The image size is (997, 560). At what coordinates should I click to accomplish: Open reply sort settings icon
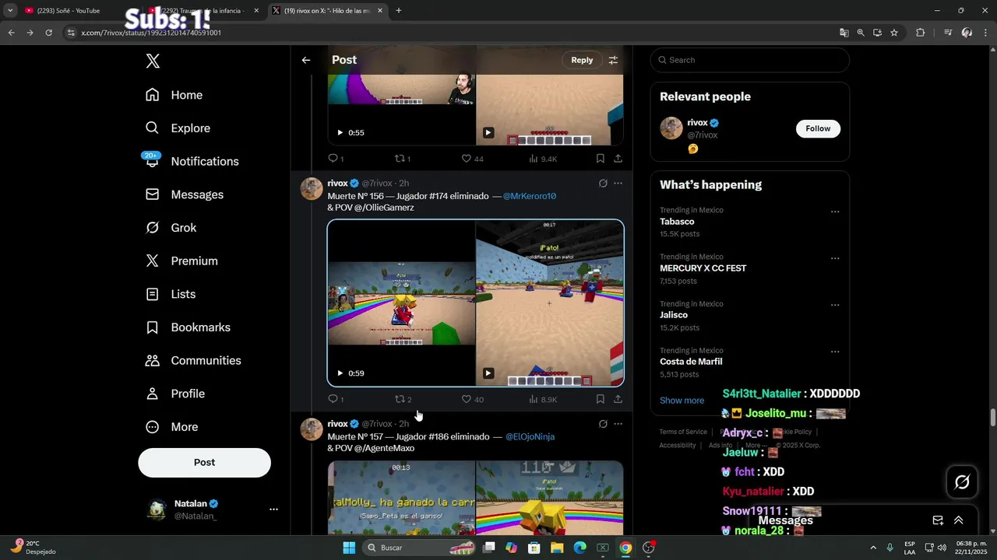pos(613,60)
